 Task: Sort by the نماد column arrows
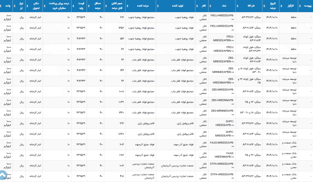point(210,6)
